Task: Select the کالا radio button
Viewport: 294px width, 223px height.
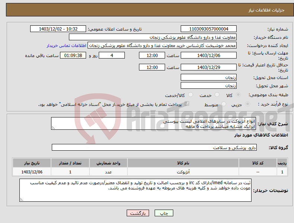Action: [238, 95]
